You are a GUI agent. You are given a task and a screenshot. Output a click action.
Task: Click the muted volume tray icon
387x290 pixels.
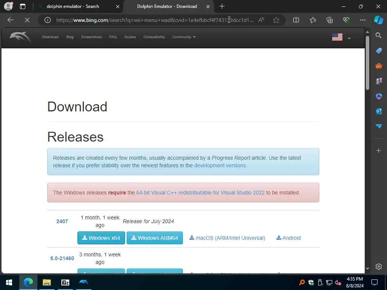338,282
